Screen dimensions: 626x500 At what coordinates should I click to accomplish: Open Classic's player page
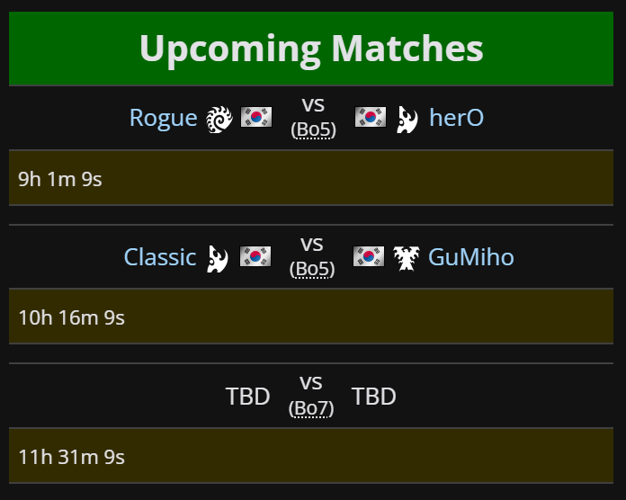point(160,257)
